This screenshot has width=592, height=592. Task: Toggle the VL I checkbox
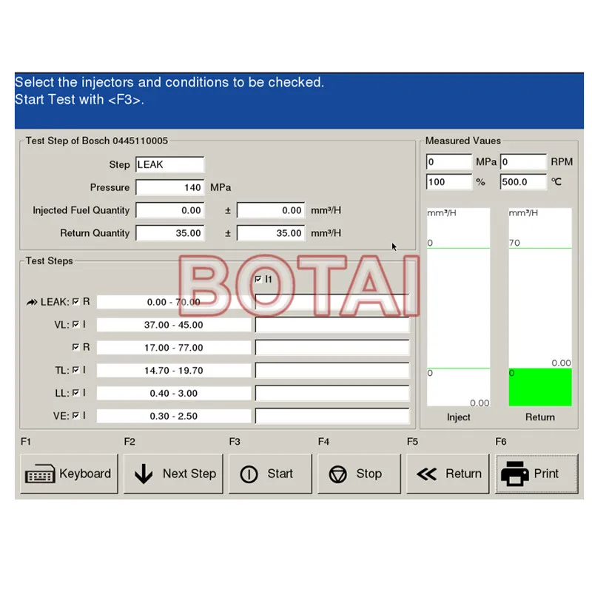pos(76,324)
